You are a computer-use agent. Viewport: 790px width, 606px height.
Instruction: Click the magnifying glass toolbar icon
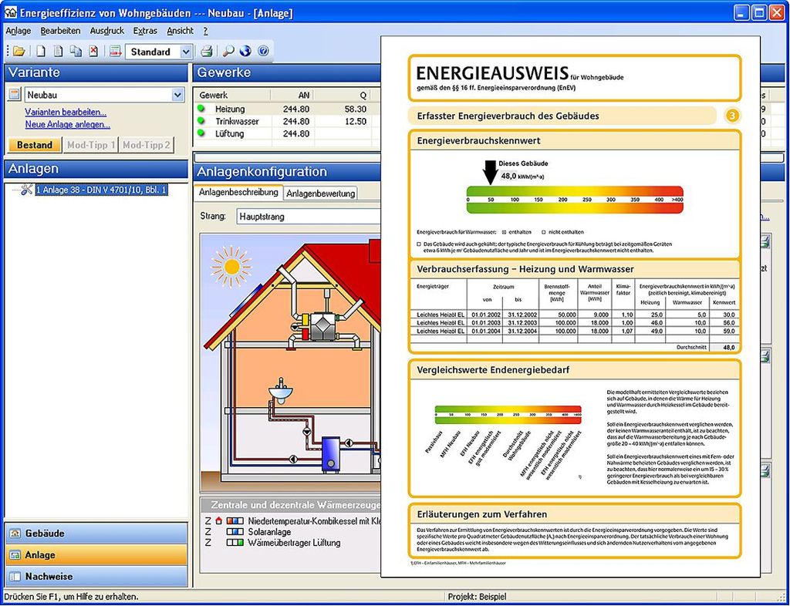(x=228, y=52)
